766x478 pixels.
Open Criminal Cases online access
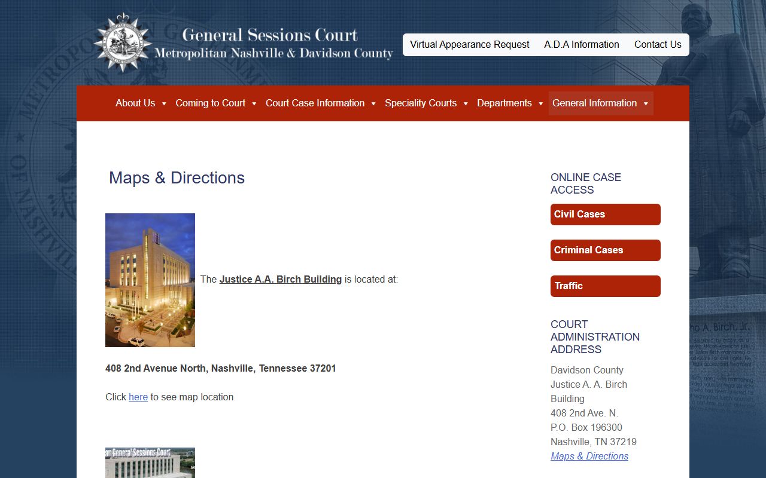tap(606, 250)
